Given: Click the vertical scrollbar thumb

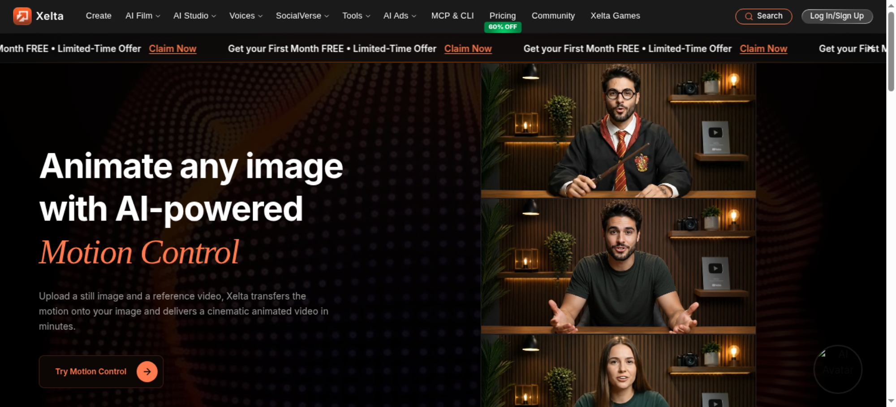Looking at the screenshot, I should 891,52.
